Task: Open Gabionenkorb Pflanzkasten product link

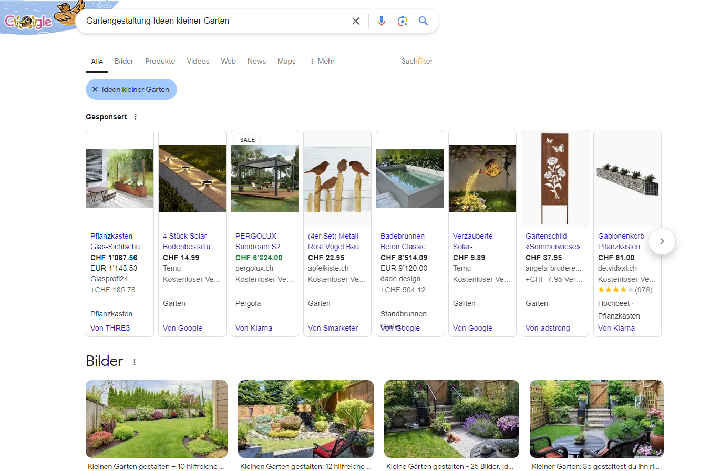Action: pos(623,241)
